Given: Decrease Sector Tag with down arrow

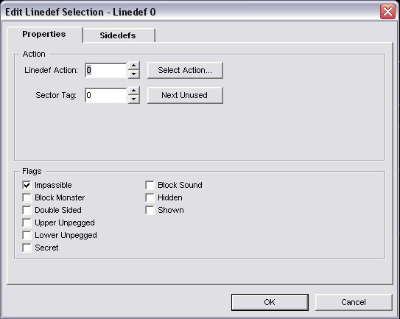Looking at the screenshot, I should pos(133,99).
